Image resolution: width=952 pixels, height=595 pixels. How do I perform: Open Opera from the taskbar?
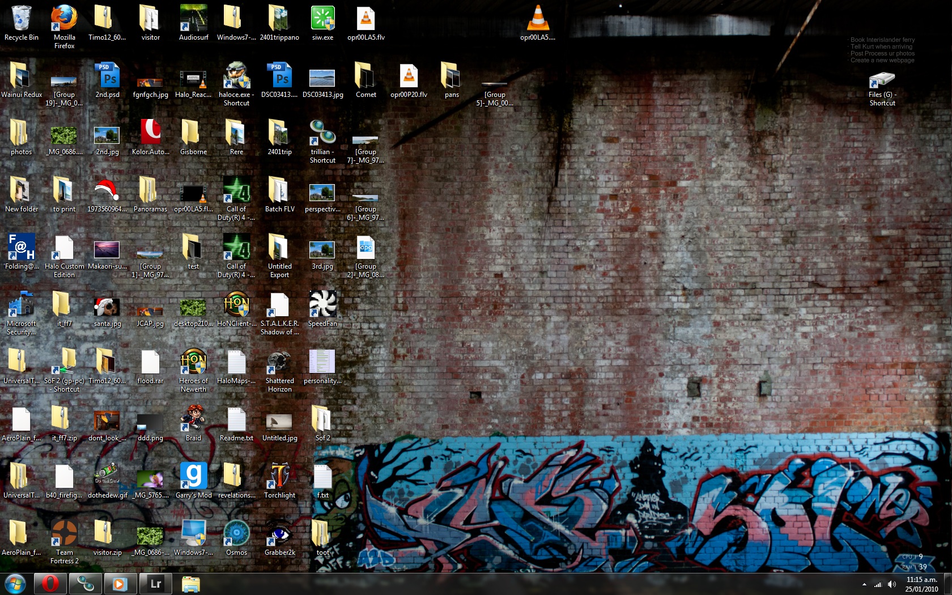pos(50,584)
